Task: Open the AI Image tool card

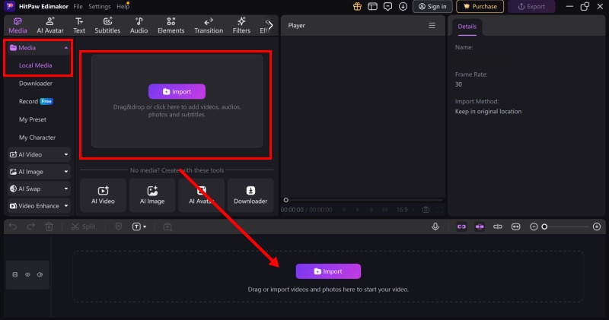Action: click(152, 195)
